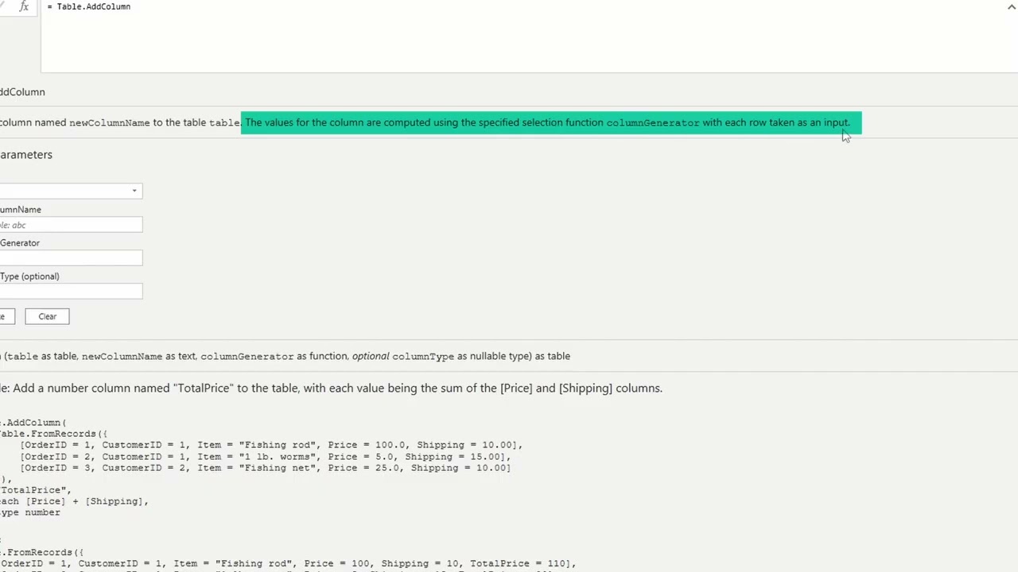
Task: Click the 'Type (optional)' parameter label
Action: 29,276
